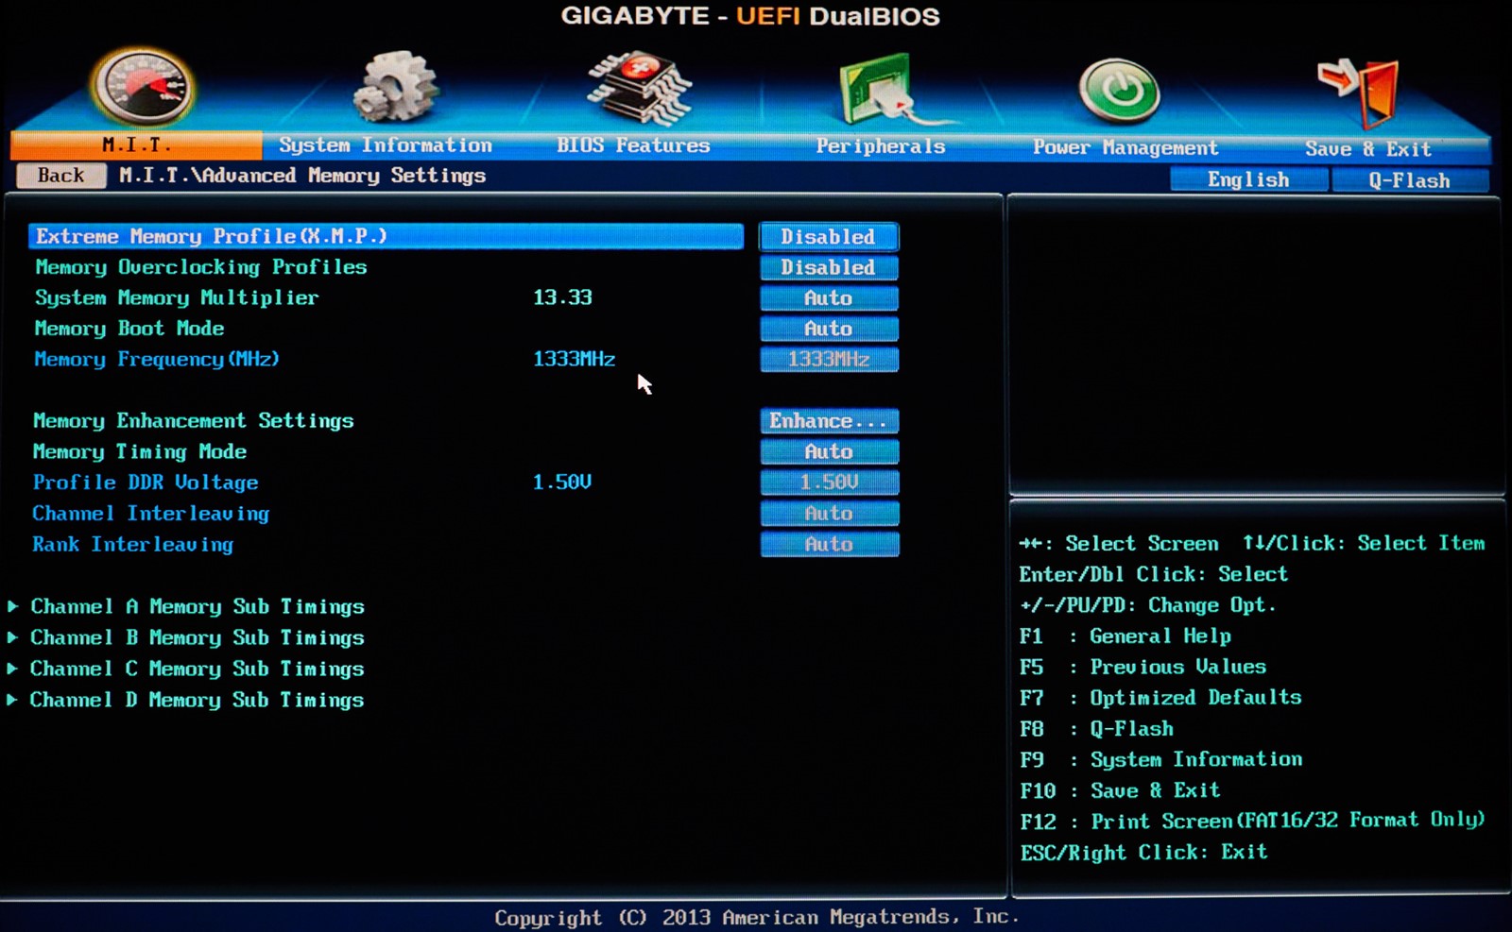The height and width of the screenshot is (932, 1512).
Task: Click the 13.33 multiplier current value
Action: (x=562, y=297)
